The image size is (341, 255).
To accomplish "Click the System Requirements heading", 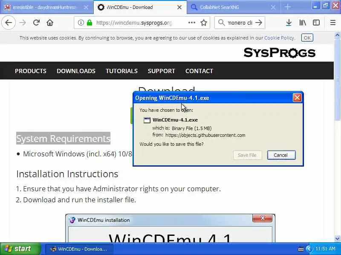I will pos(63,139).
